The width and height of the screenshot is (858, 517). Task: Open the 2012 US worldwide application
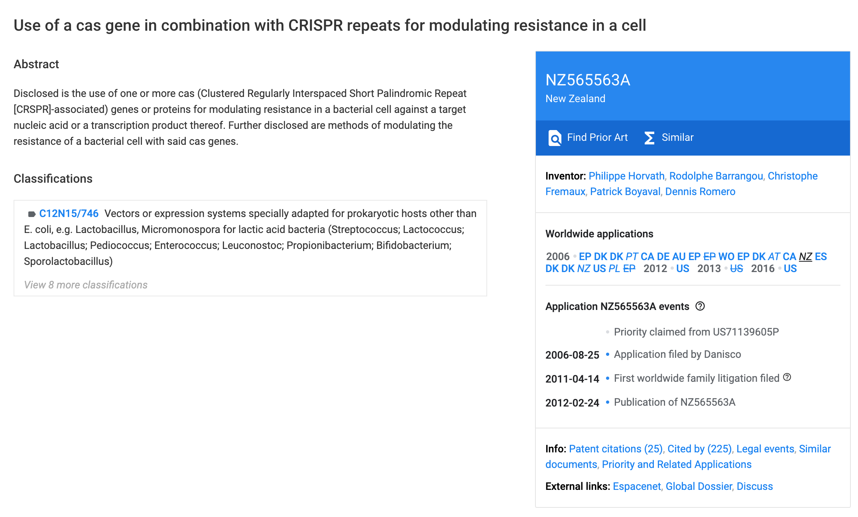[683, 268]
